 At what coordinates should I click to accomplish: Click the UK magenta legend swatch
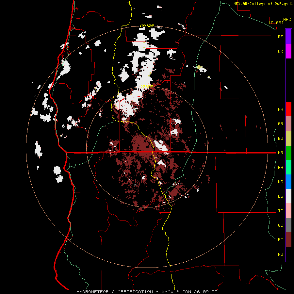pyautogui.click(x=288, y=51)
